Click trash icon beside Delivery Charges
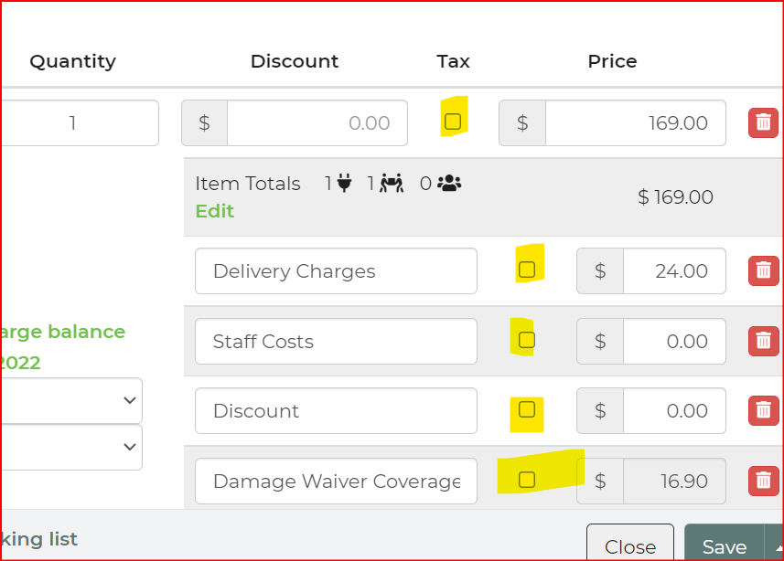 point(763,271)
